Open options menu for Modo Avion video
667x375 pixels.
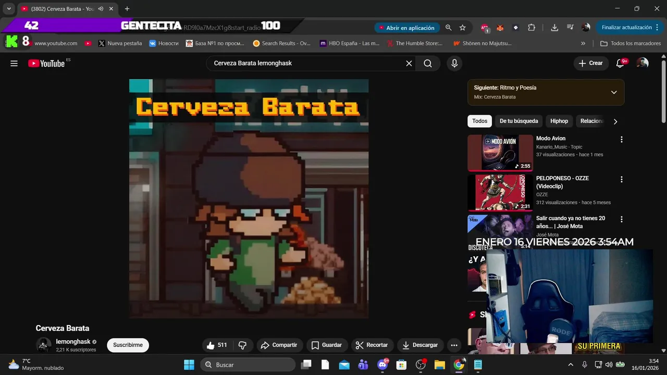621,140
